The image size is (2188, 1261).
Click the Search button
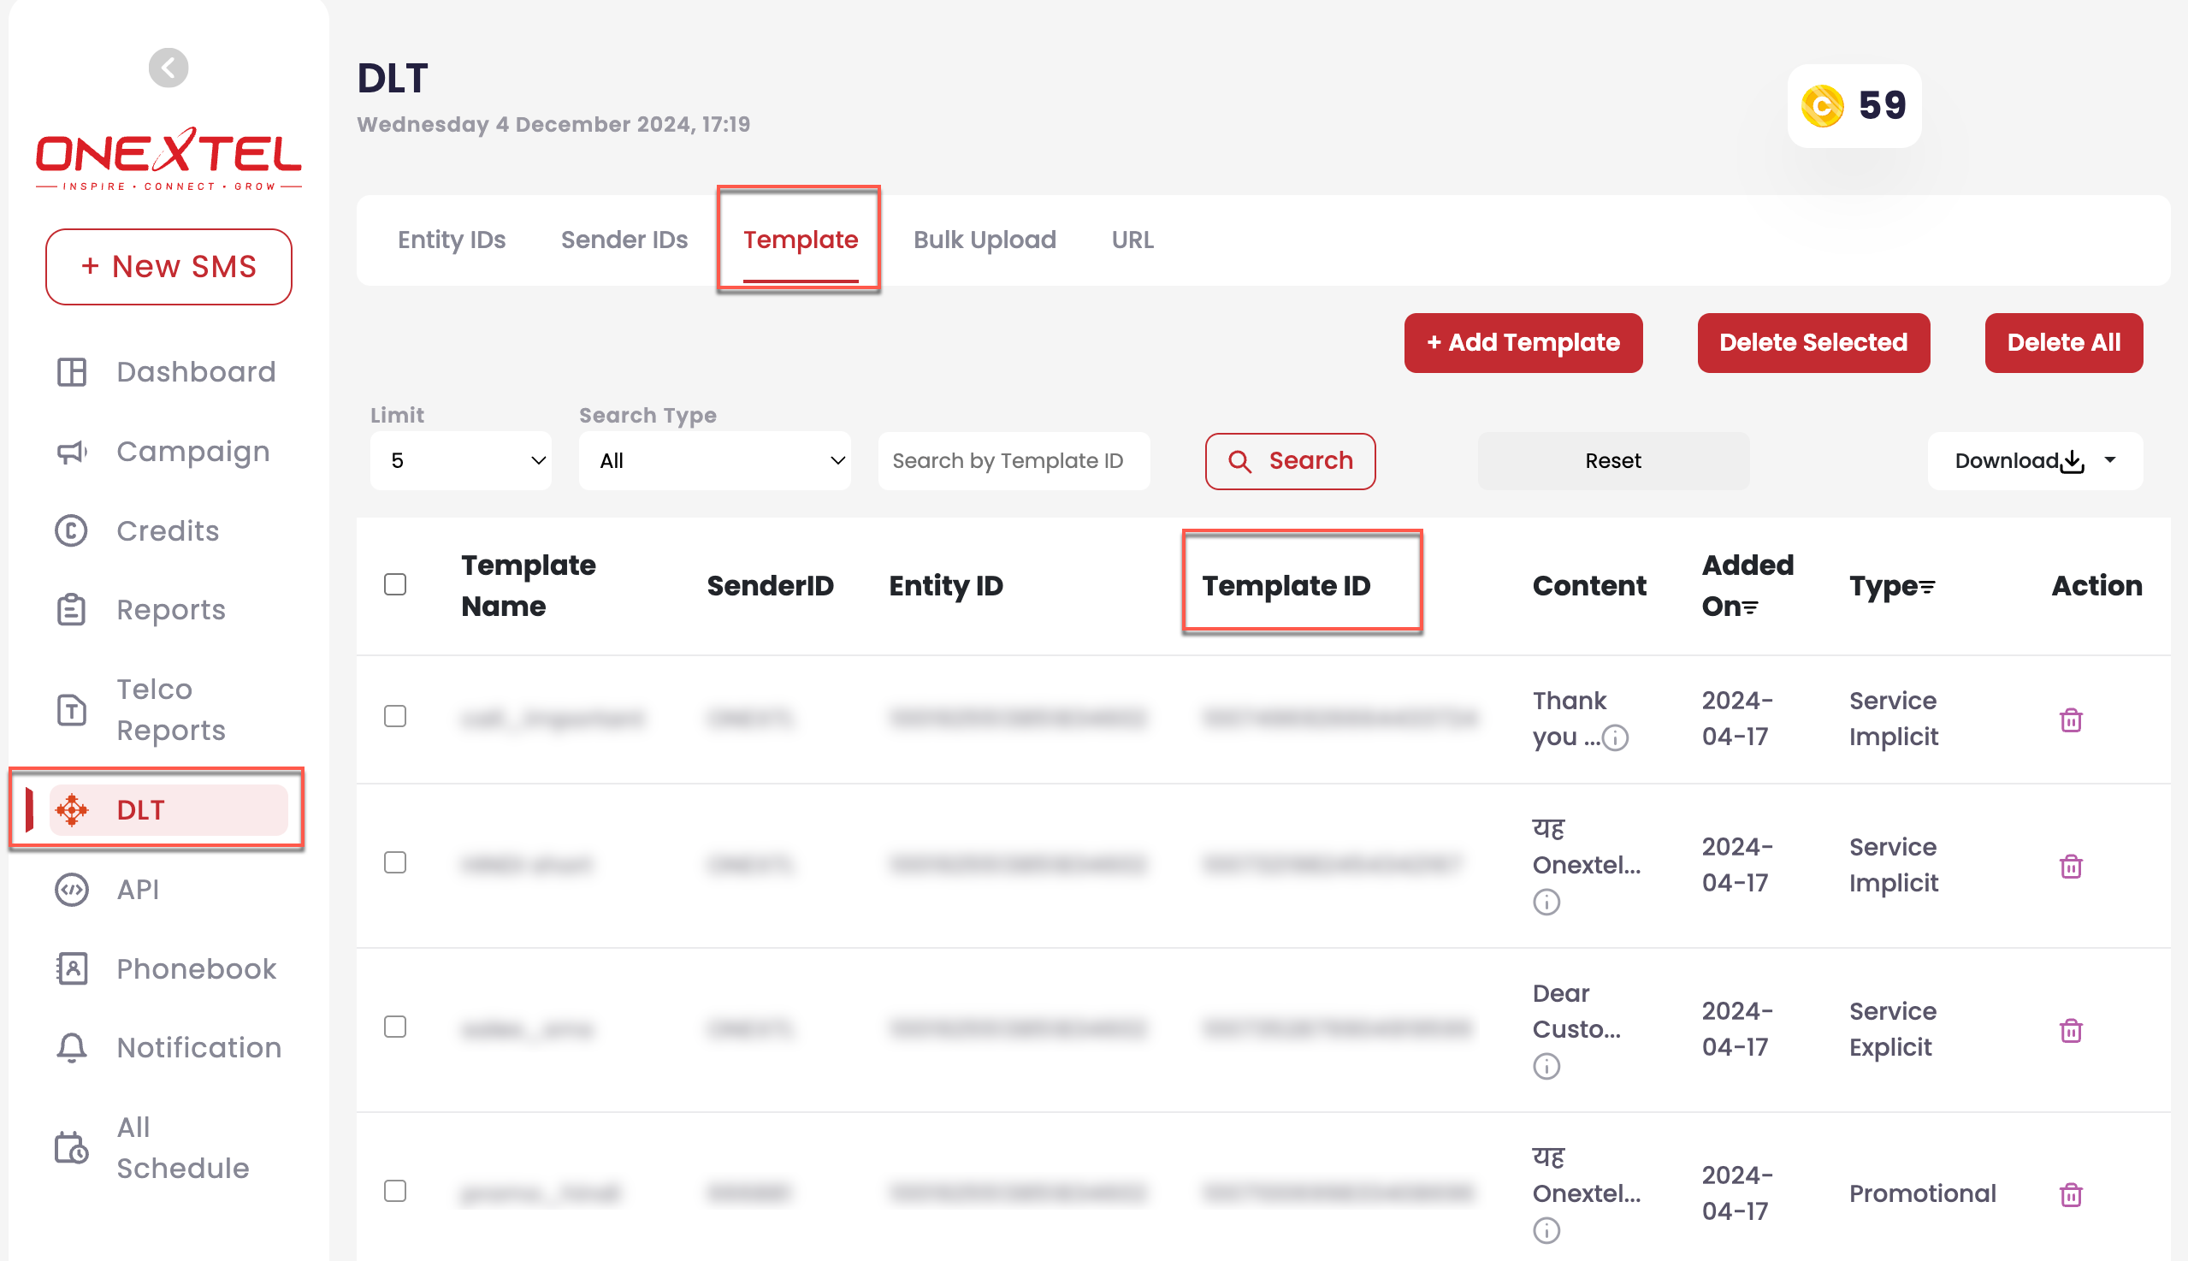tap(1290, 461)
